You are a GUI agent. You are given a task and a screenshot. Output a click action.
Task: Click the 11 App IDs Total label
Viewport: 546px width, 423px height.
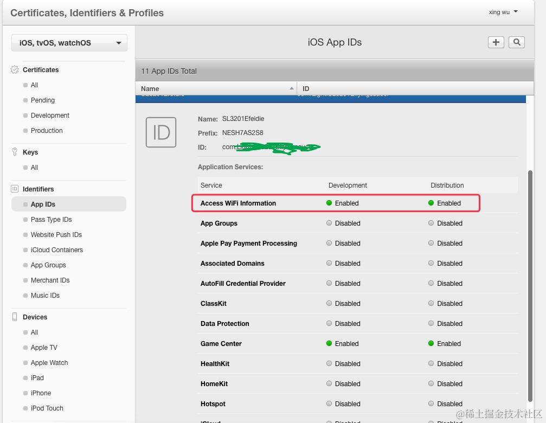(169, 71)
